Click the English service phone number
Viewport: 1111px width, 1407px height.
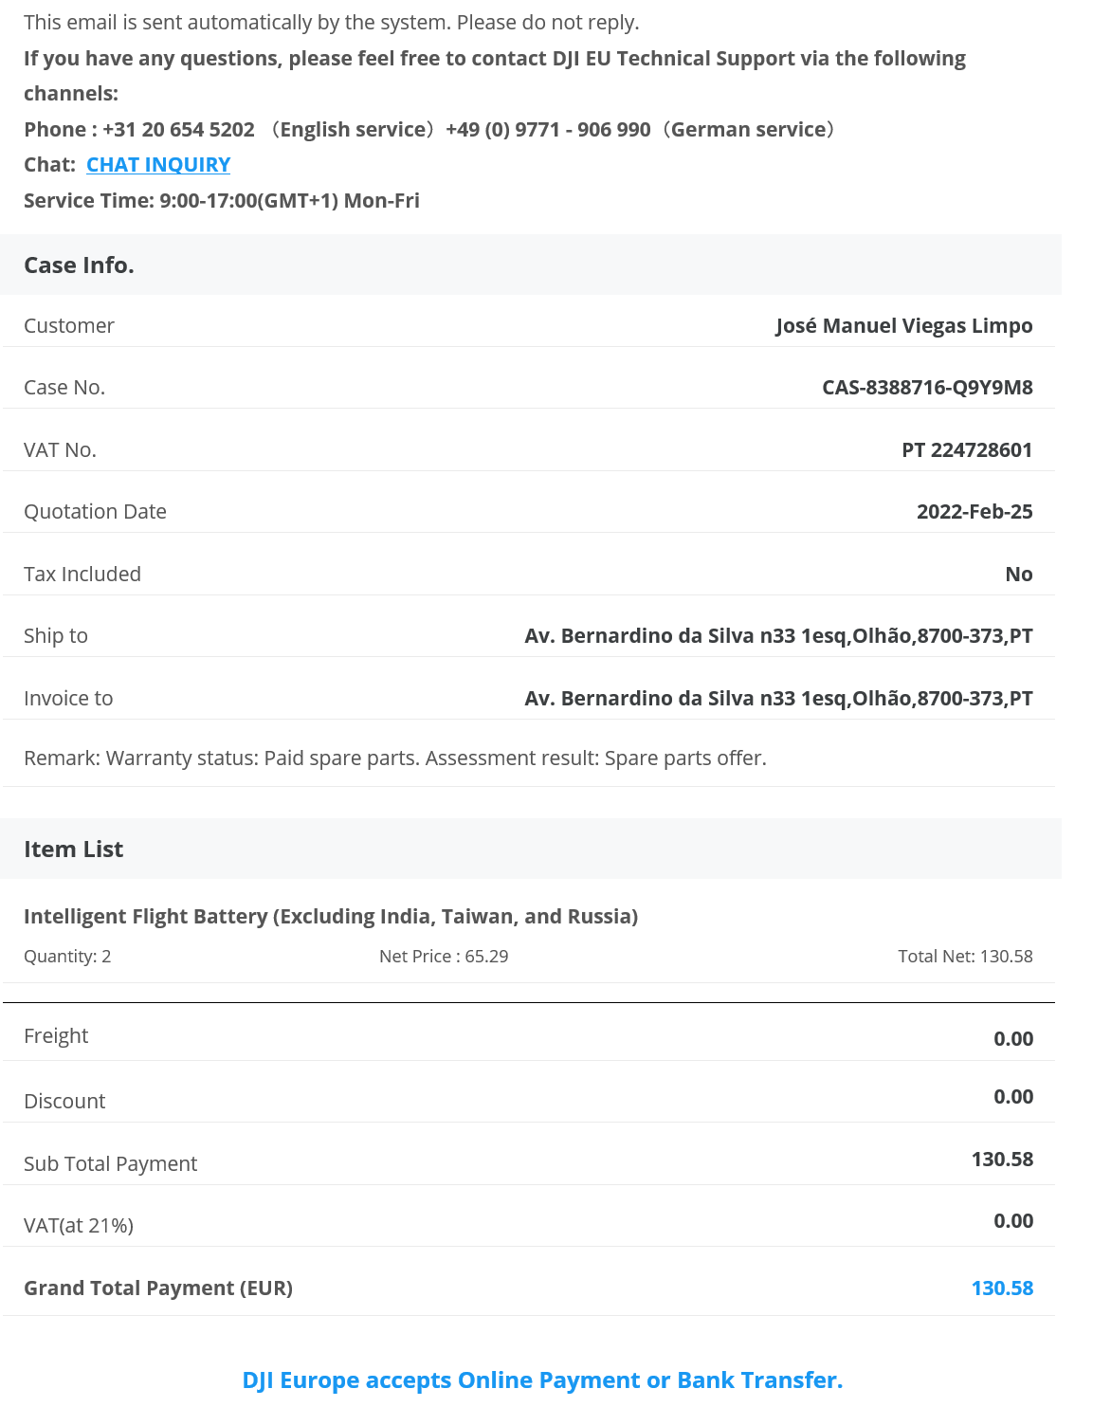pos(178,130)
